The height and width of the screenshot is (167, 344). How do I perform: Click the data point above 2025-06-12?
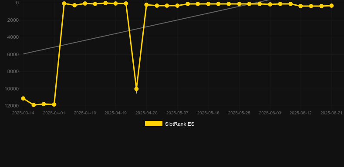(x=300, y=6)
